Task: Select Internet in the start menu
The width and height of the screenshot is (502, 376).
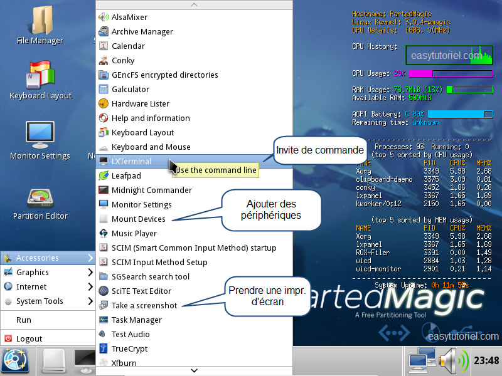Action: click(x=48, y=286)
